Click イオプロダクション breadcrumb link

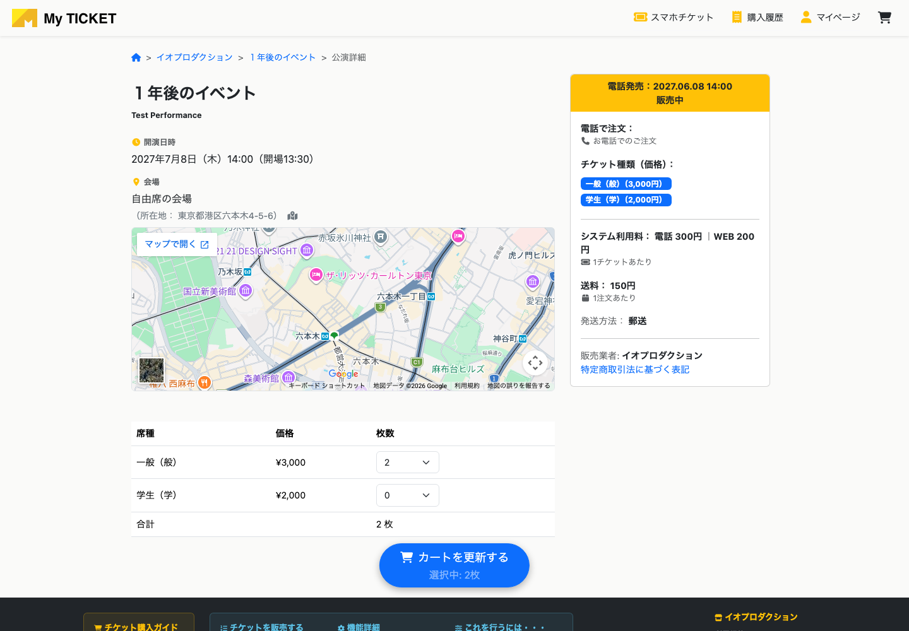(194, 57)
